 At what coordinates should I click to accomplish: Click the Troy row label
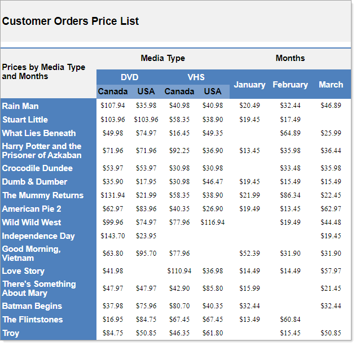click(11, 333)
